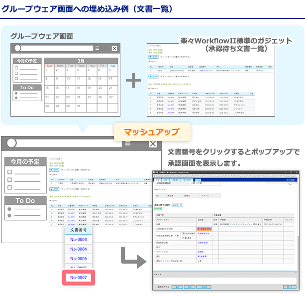Tick the second checkbox under 今月の予定 in グループウェア画面
Image resolution: width=305 pixels, height=296 pixels.
(16, 73)
